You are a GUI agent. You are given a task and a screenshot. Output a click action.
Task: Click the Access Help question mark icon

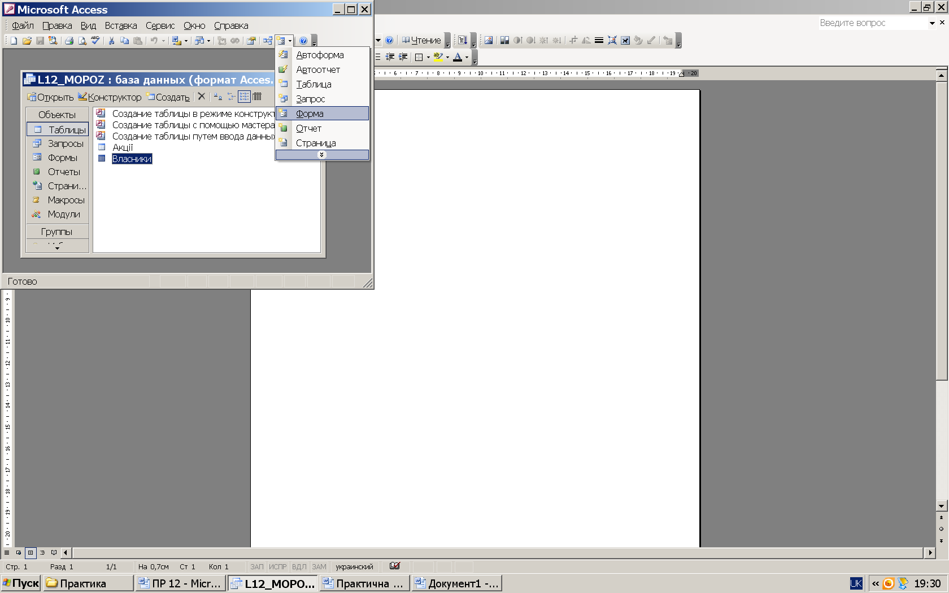coord(303,41)
